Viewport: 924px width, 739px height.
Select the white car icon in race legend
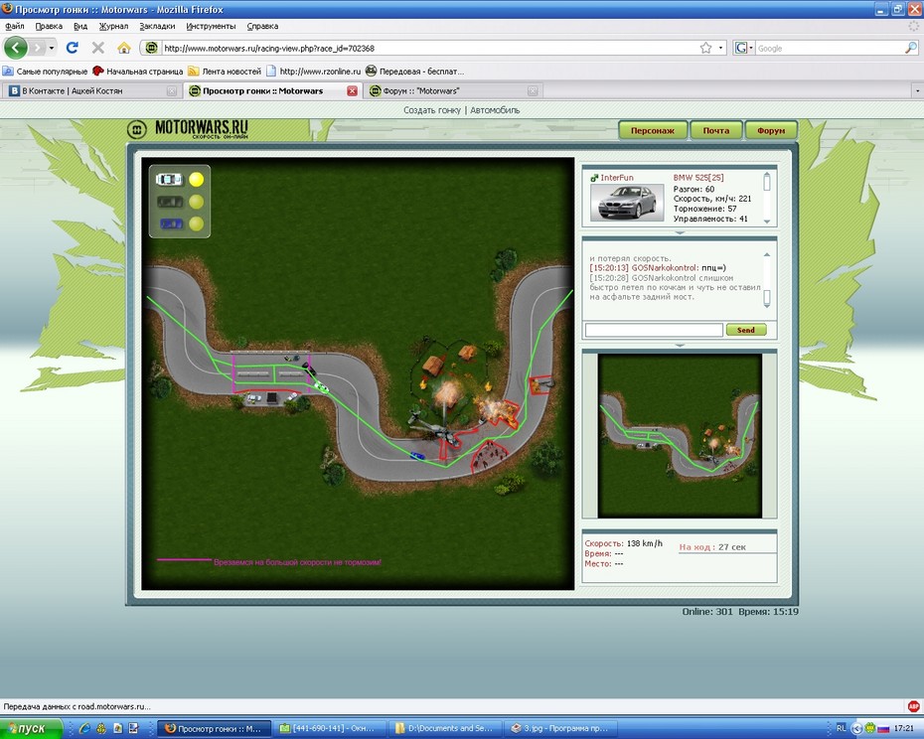point(169,179)
